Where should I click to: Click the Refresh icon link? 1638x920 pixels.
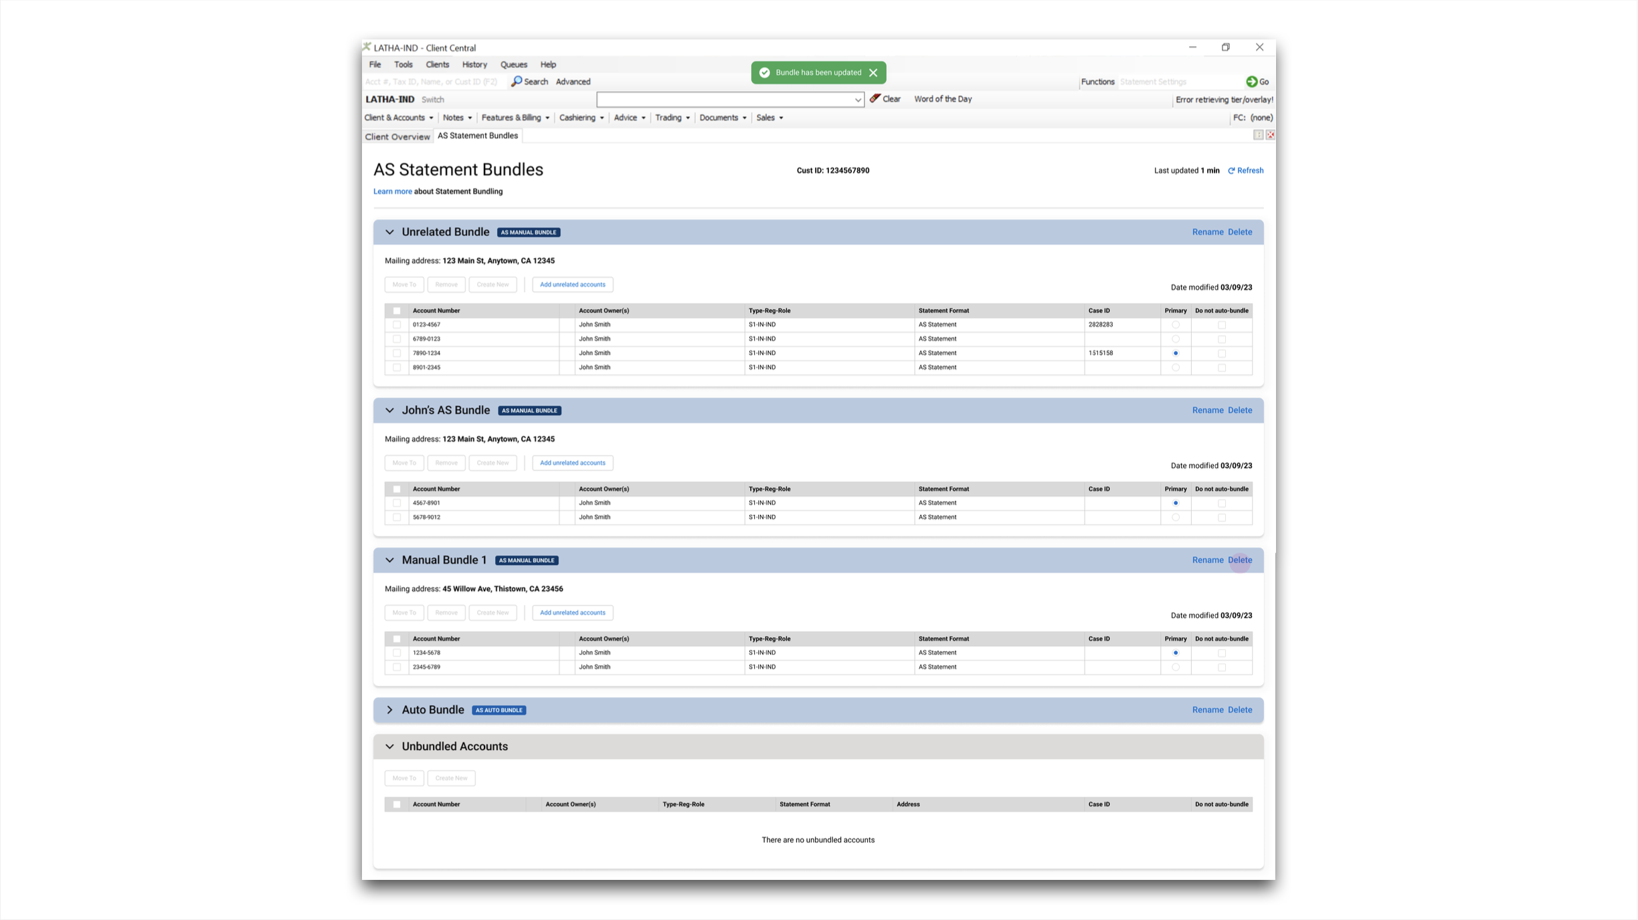tap(1231, 170)
